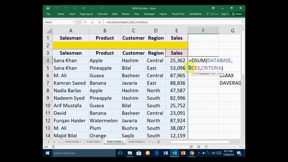
Task: Open the Page Layout ribbon tab
Action: [x=86, y=14]
